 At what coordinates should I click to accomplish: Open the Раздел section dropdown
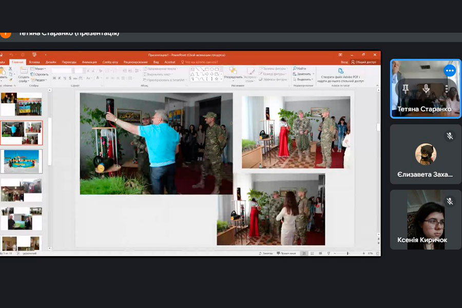(x=40, y=80)
